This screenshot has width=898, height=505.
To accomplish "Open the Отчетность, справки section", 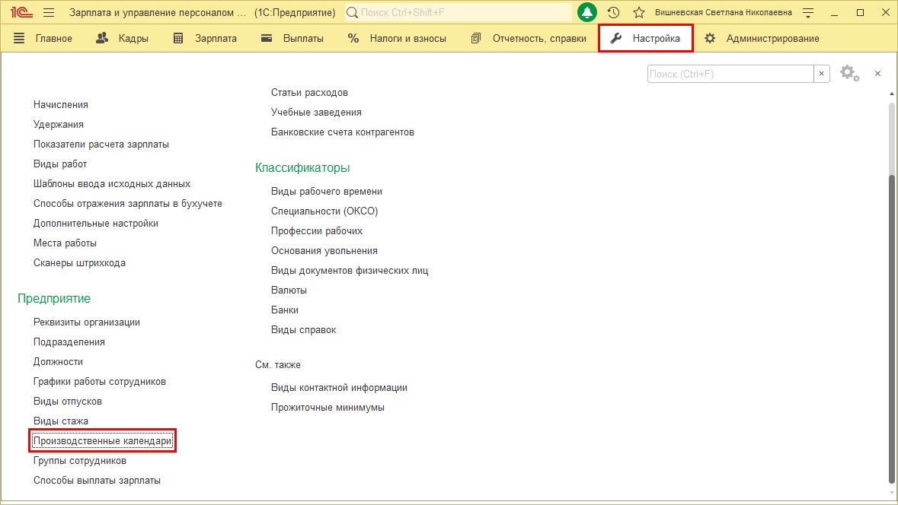I will 529,38.
